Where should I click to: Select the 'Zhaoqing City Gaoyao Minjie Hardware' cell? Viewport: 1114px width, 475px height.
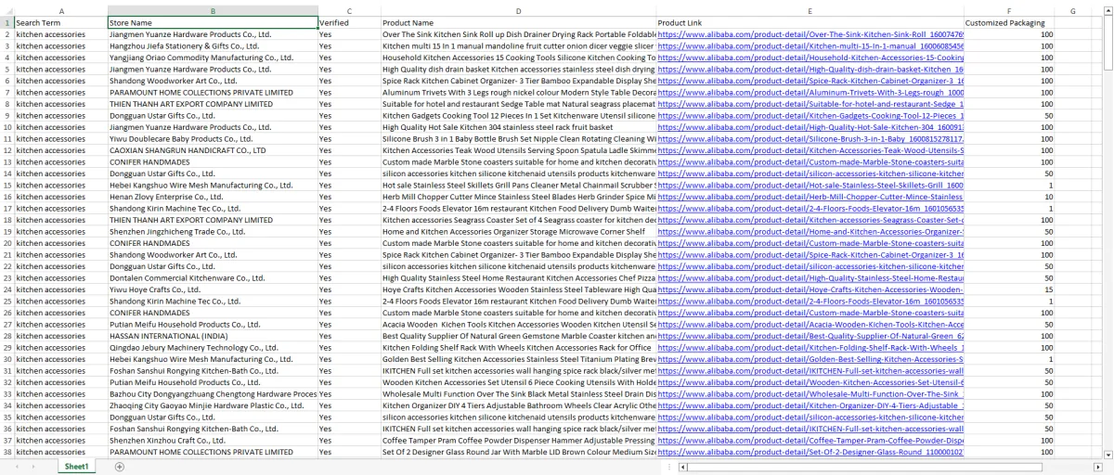(x=212, y=405)
